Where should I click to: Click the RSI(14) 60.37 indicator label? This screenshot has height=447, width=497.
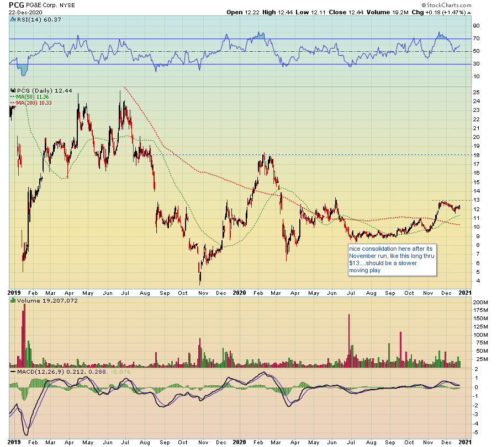(x=39, y=20)
